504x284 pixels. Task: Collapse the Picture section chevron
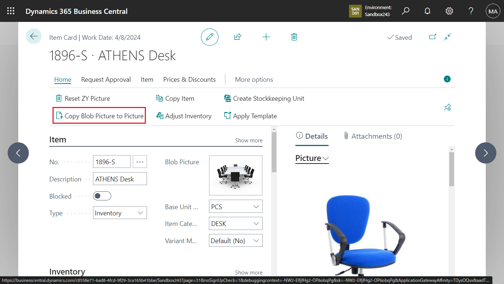(x=325, y=159)
